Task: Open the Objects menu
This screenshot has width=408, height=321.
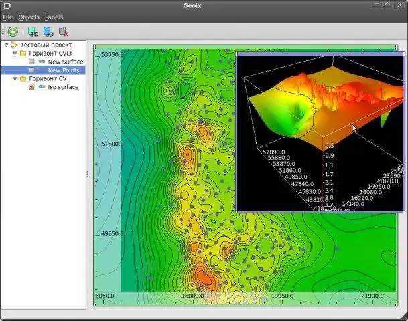Action: click(x=29, y=17)
